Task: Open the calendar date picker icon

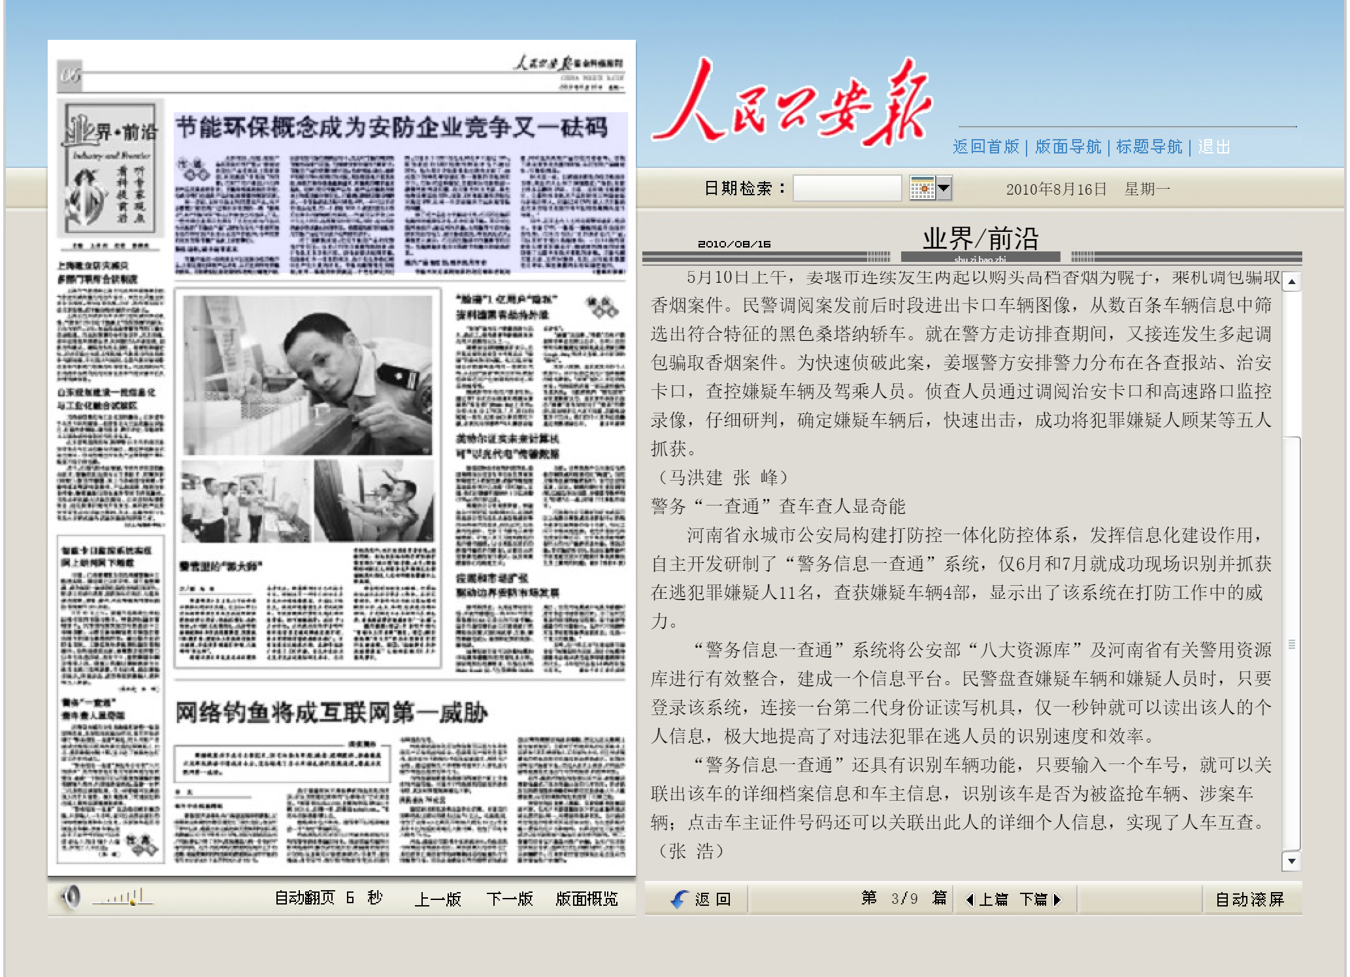Action: point(922,188)
